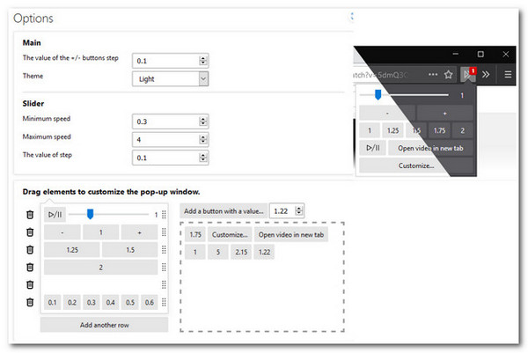Click the plus button in layout row
Screen dimensions: 528x353
(139, 232)
